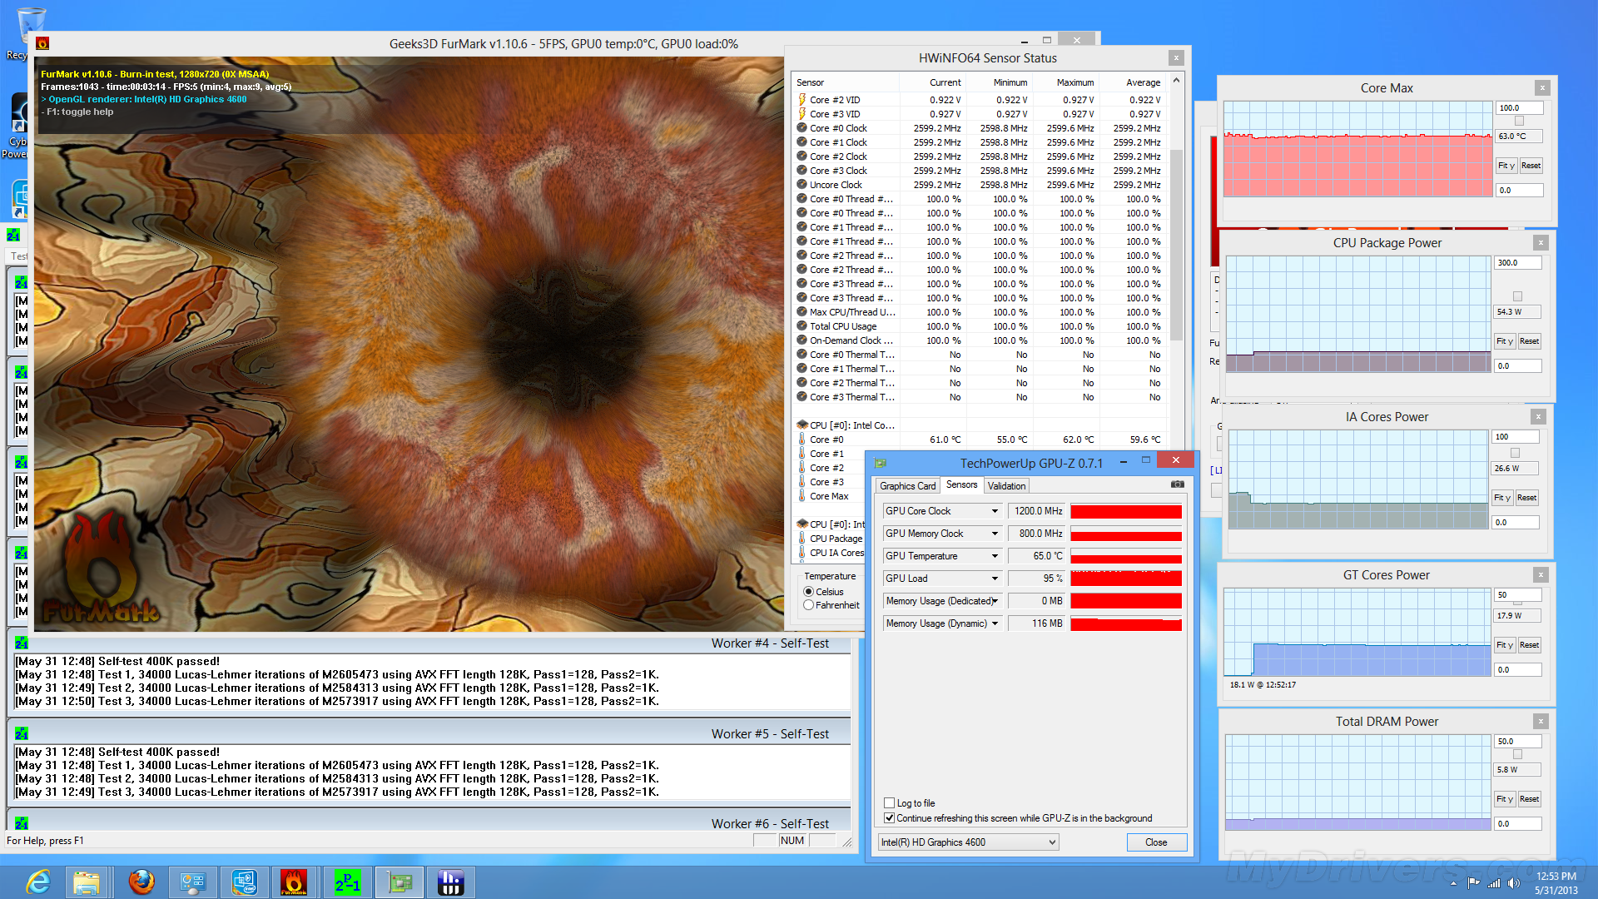Edit the GT Cores Power maximum field
The image size is (1598, 899).
coord(1517,595)
